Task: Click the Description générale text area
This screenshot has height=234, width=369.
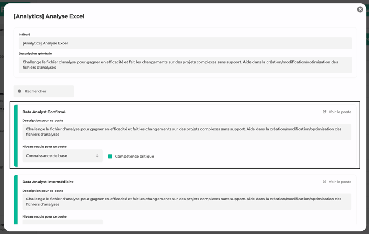Action: [185, 65]
